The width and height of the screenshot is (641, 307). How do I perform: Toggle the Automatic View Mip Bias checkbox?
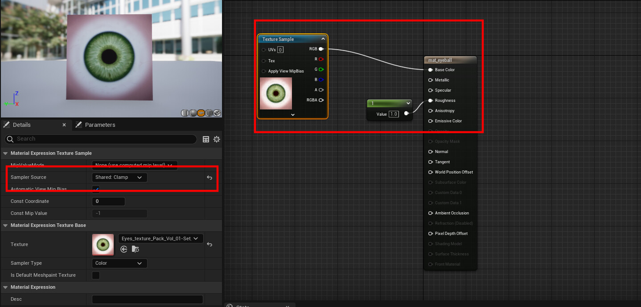pyautogui.click(x=96, y=189)
